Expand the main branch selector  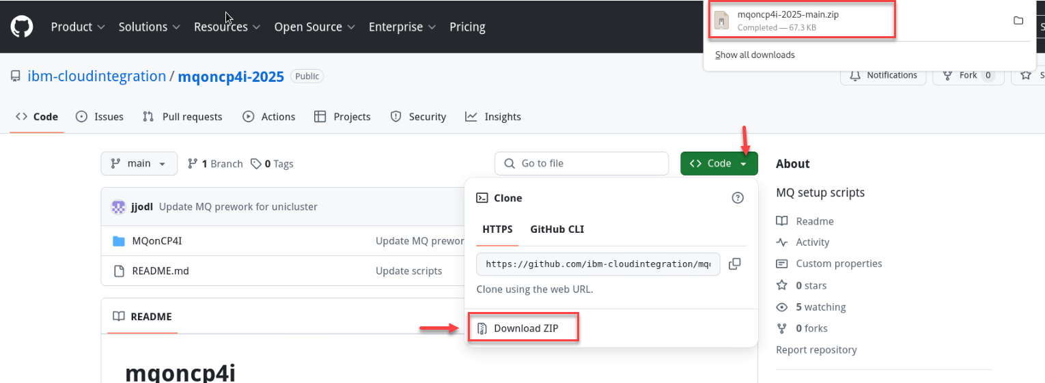tap(139, 164)
